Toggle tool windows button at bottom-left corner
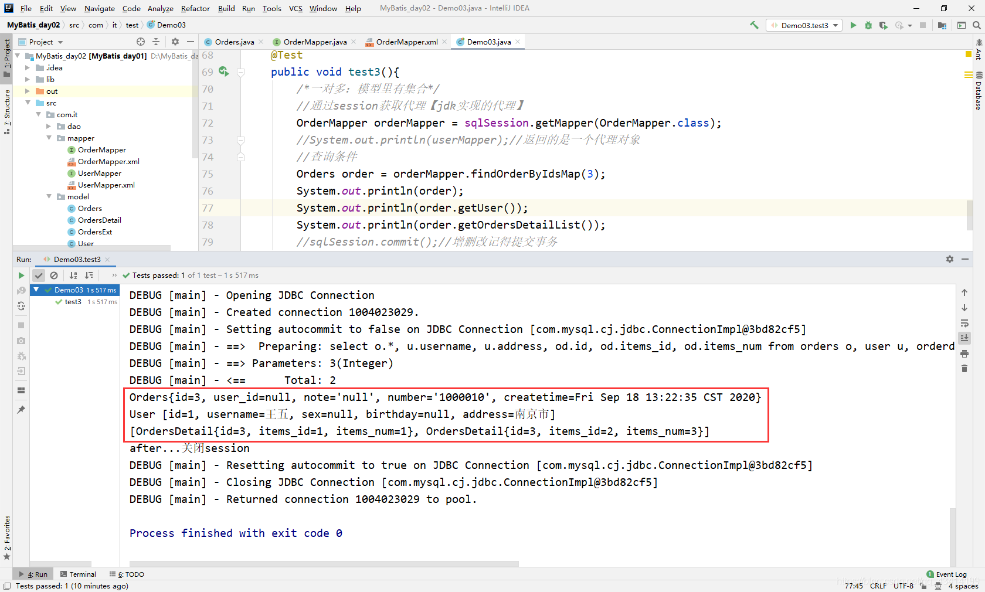Image resolution: width=985 pixels, height=592 pixels. (6, 586)
